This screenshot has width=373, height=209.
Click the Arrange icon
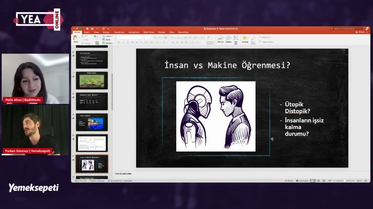245,38
